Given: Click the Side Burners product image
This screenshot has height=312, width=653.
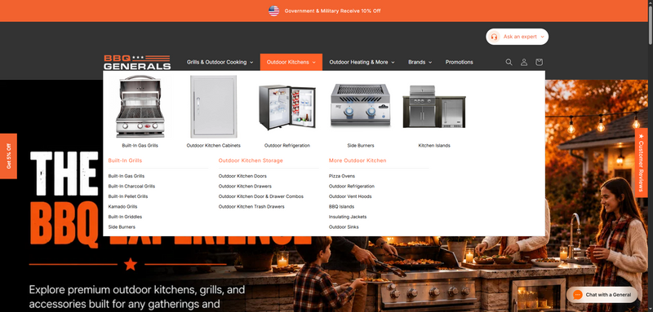Looking at the screenshot, I should point(361,106).
